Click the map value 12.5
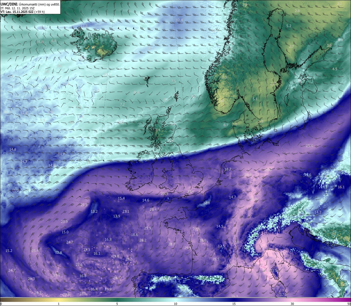Image resolution: width=351 pixels, height=306 pixels. click(221, 246)
